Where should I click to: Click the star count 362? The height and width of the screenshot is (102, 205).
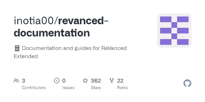[96, 81]
